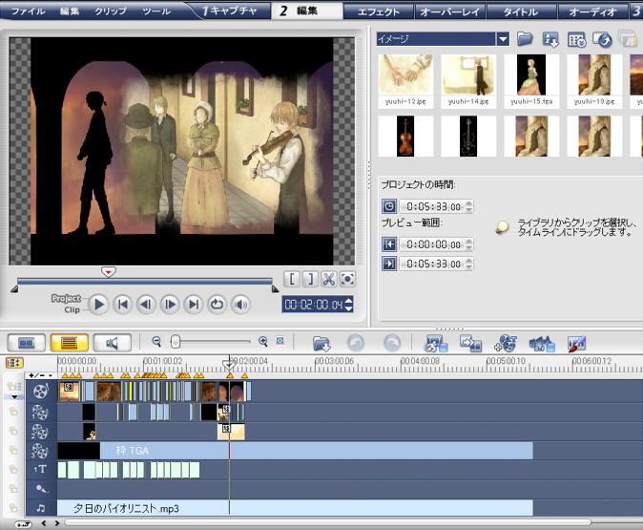Open the system volume speaker button
The height and width of the screenshot is (530, 643).
[x=240, y=305]
